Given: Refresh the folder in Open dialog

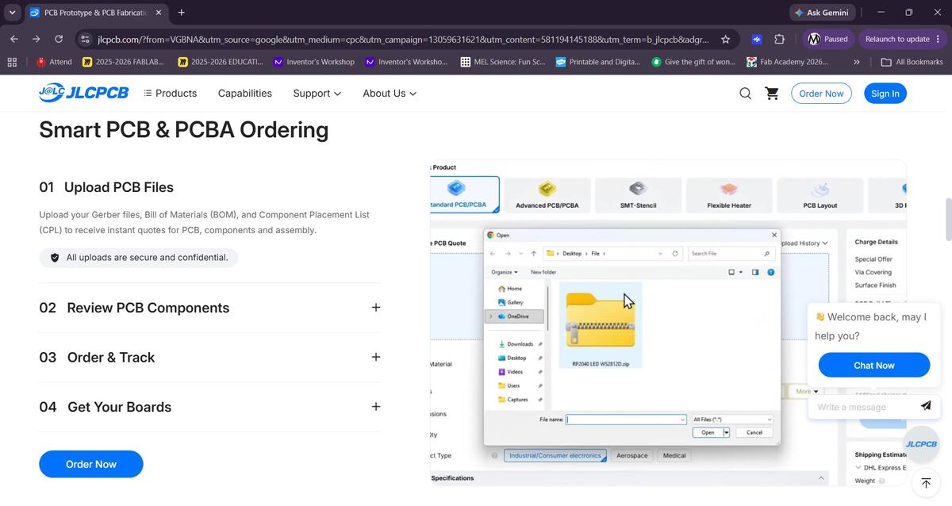Looking at the screenshot, I should coord(675,254).
